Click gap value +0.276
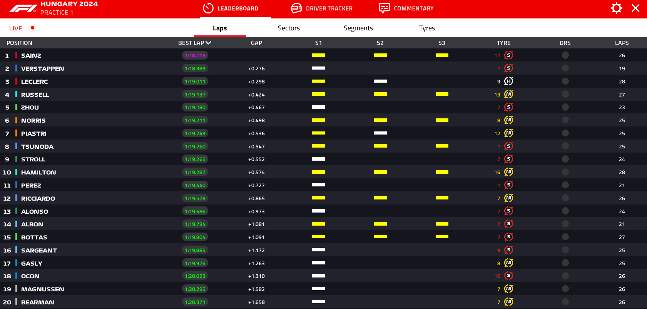 click(x=256, y=69)
